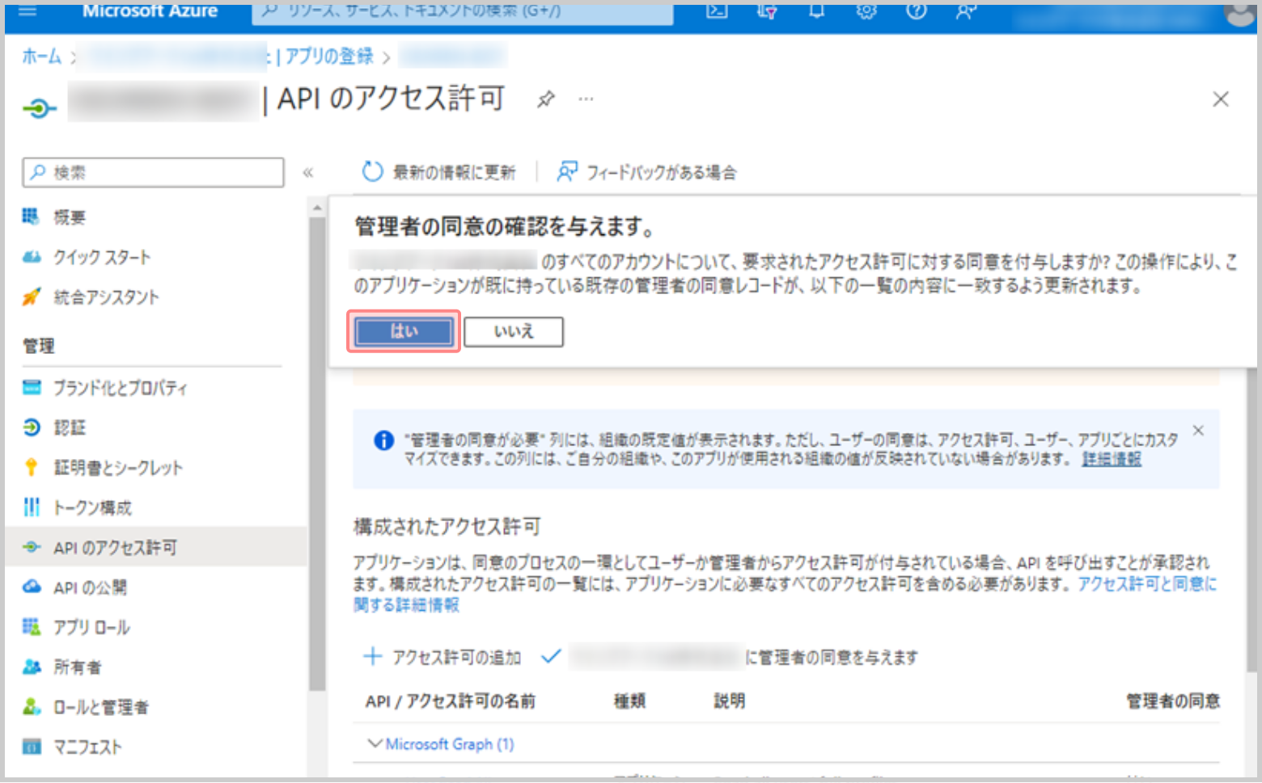Click the sidebar 検索 search field

point(154,172)
